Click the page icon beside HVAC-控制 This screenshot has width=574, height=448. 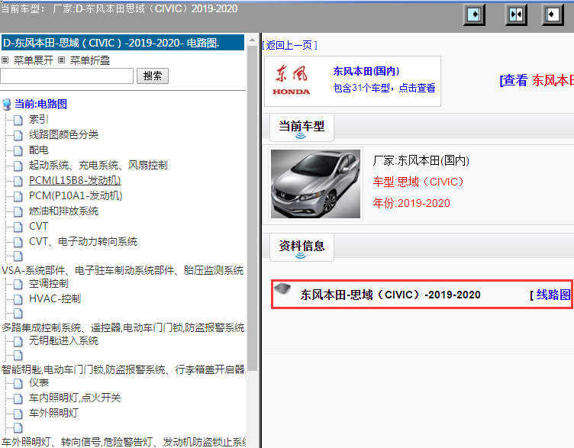tap(18, 299)
